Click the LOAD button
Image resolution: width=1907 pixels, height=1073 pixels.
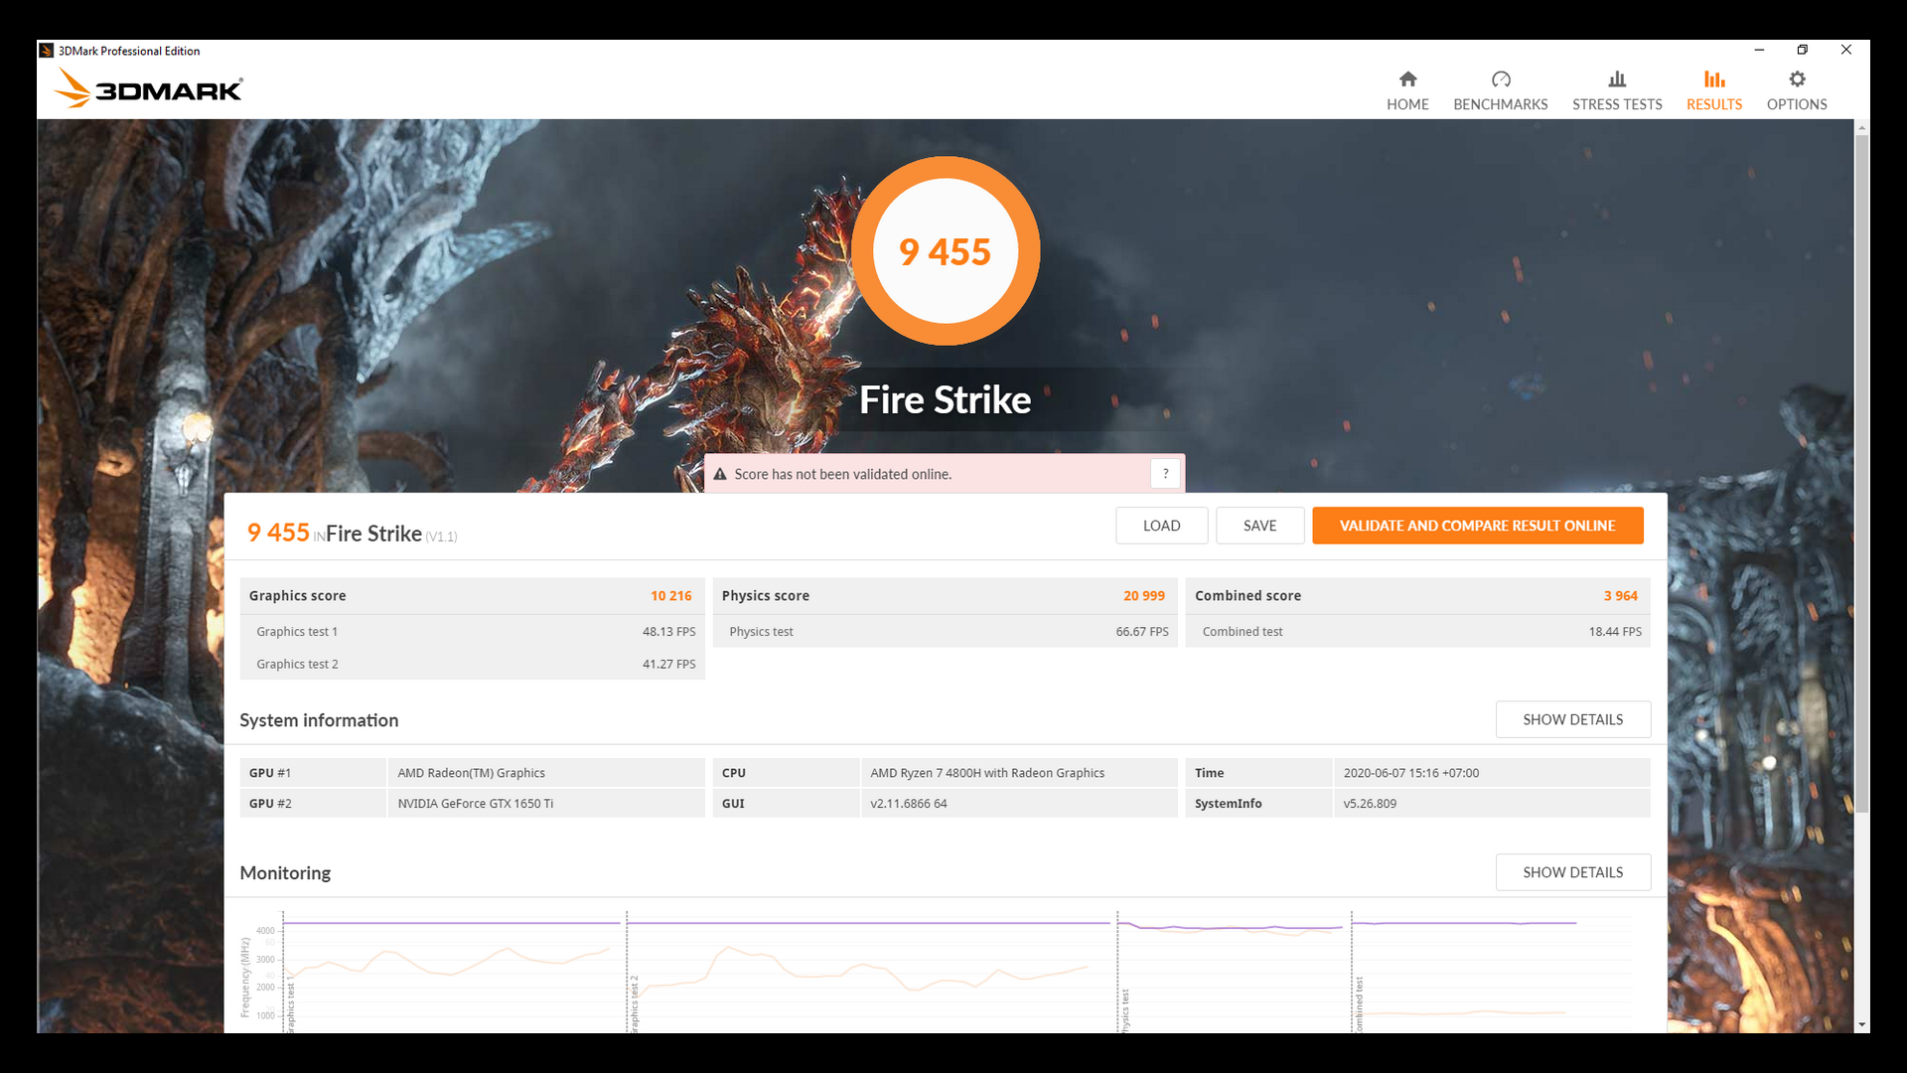click(1161, 525)
